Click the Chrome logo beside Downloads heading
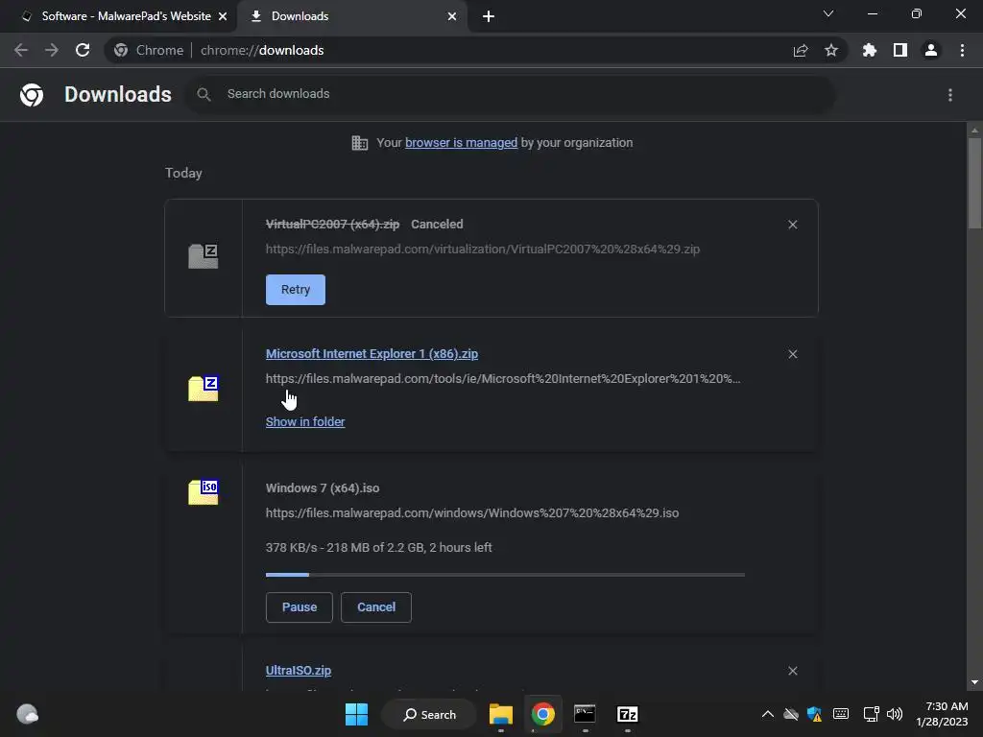The width and height of the screenshot is (983, 737). coord(32,95)
